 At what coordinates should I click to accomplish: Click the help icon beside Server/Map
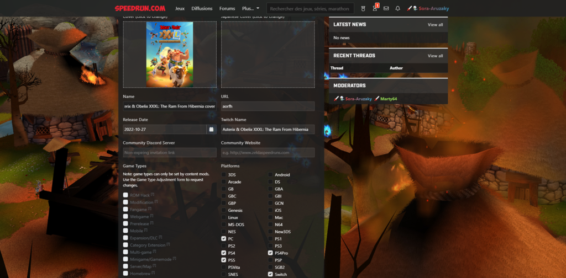point(155,265)
